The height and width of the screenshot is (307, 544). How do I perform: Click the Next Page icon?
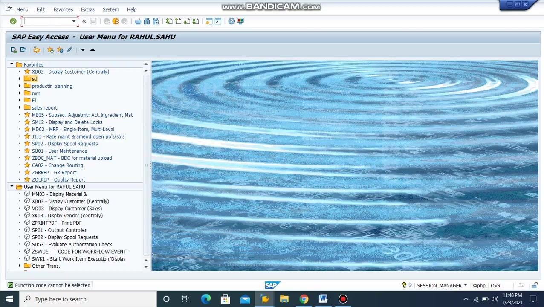187,21
